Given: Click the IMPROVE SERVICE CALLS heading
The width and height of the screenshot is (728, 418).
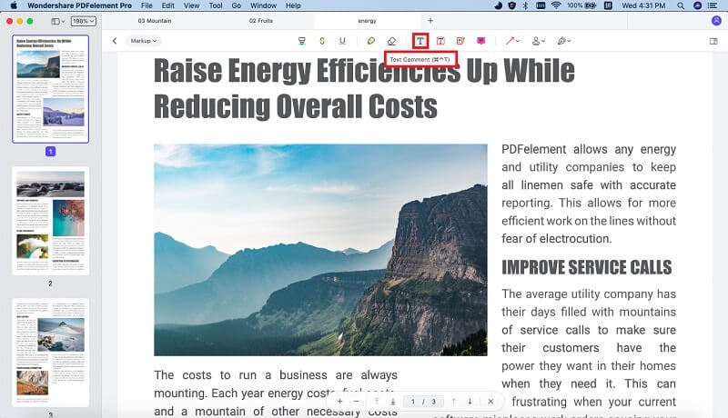Looking at the screenshot, I should [x=586, y=267].
